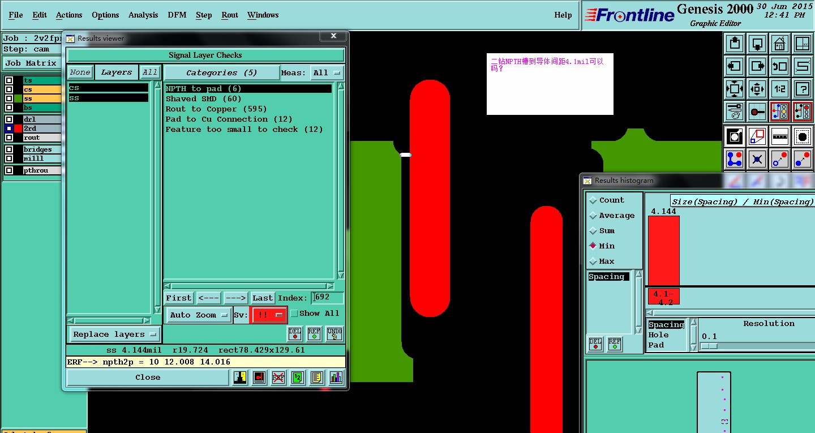Click the previous view curved-arrow icon
The height and width of the screenshot is (433, 815).
click(780, 66)
